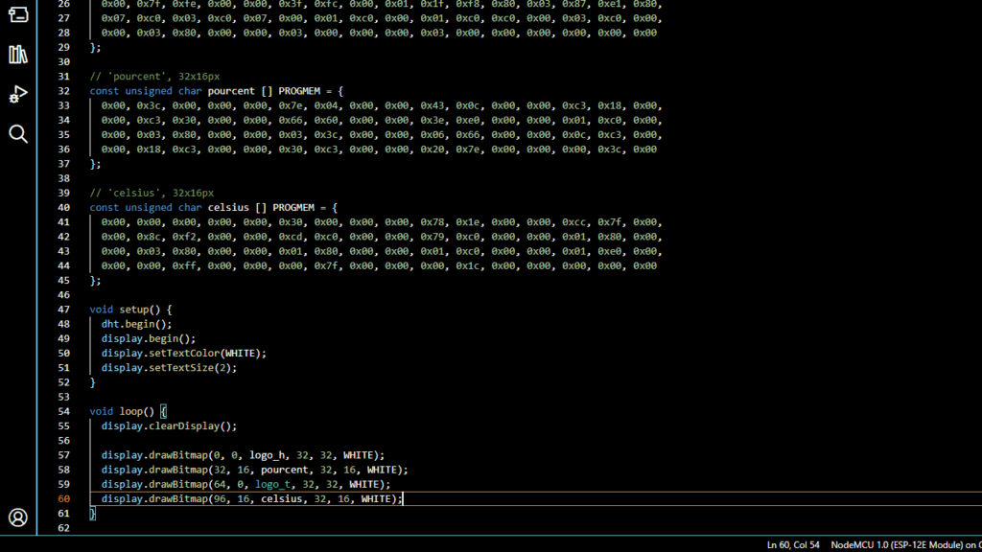The width and height of the screenshot is (982, 552).
Task: Click line number 47 in gutter
Action: (x=64, y=310)
